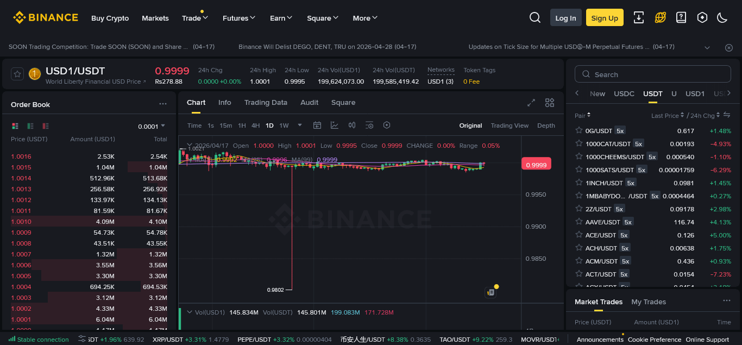The width and height of the screenshot is (742, 345).
Task: Open Market Trades three-dot options menu
Action: click(727, 301)
